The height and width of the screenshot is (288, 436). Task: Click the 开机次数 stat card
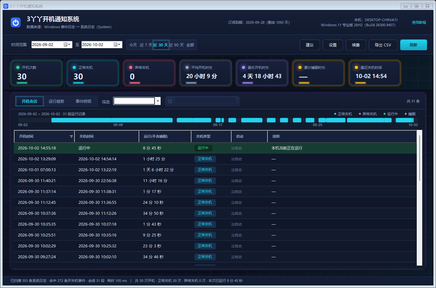pos(36,73)
